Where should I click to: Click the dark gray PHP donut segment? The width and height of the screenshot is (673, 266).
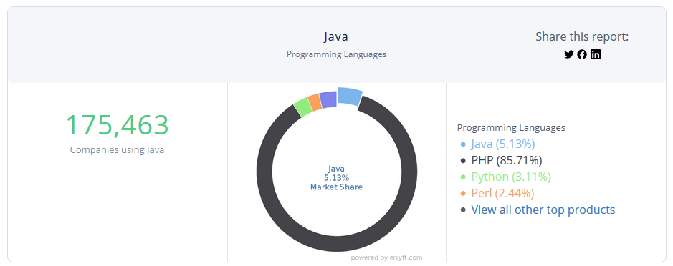click(x=337, y=243)
